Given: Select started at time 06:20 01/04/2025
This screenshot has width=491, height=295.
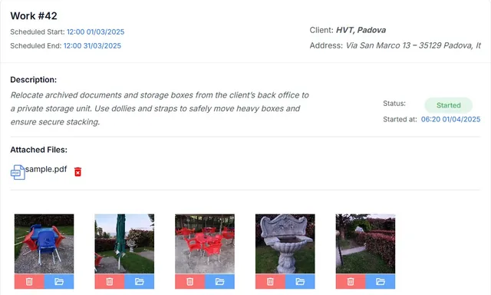Looking at the screenshot, I should (x=450, y=119).
